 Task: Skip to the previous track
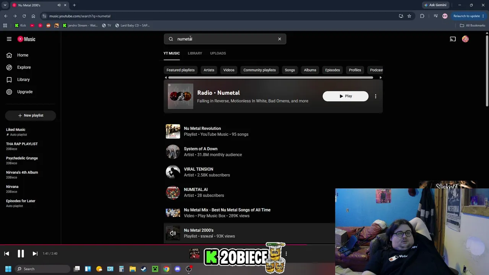click(6, 254)
